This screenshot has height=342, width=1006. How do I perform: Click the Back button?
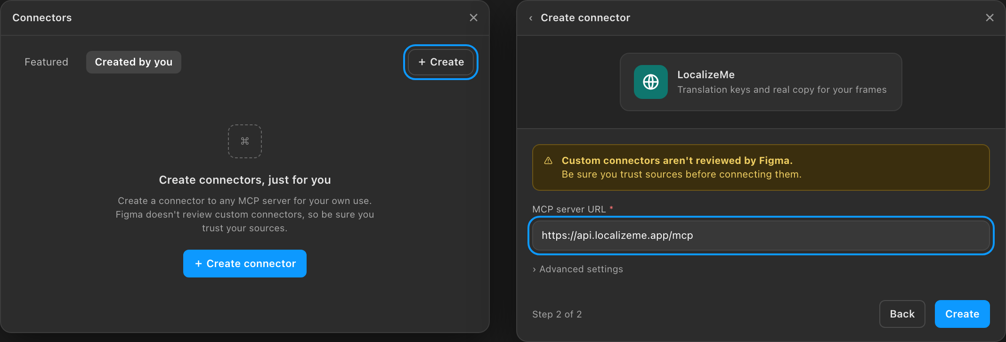coord(902,314)
